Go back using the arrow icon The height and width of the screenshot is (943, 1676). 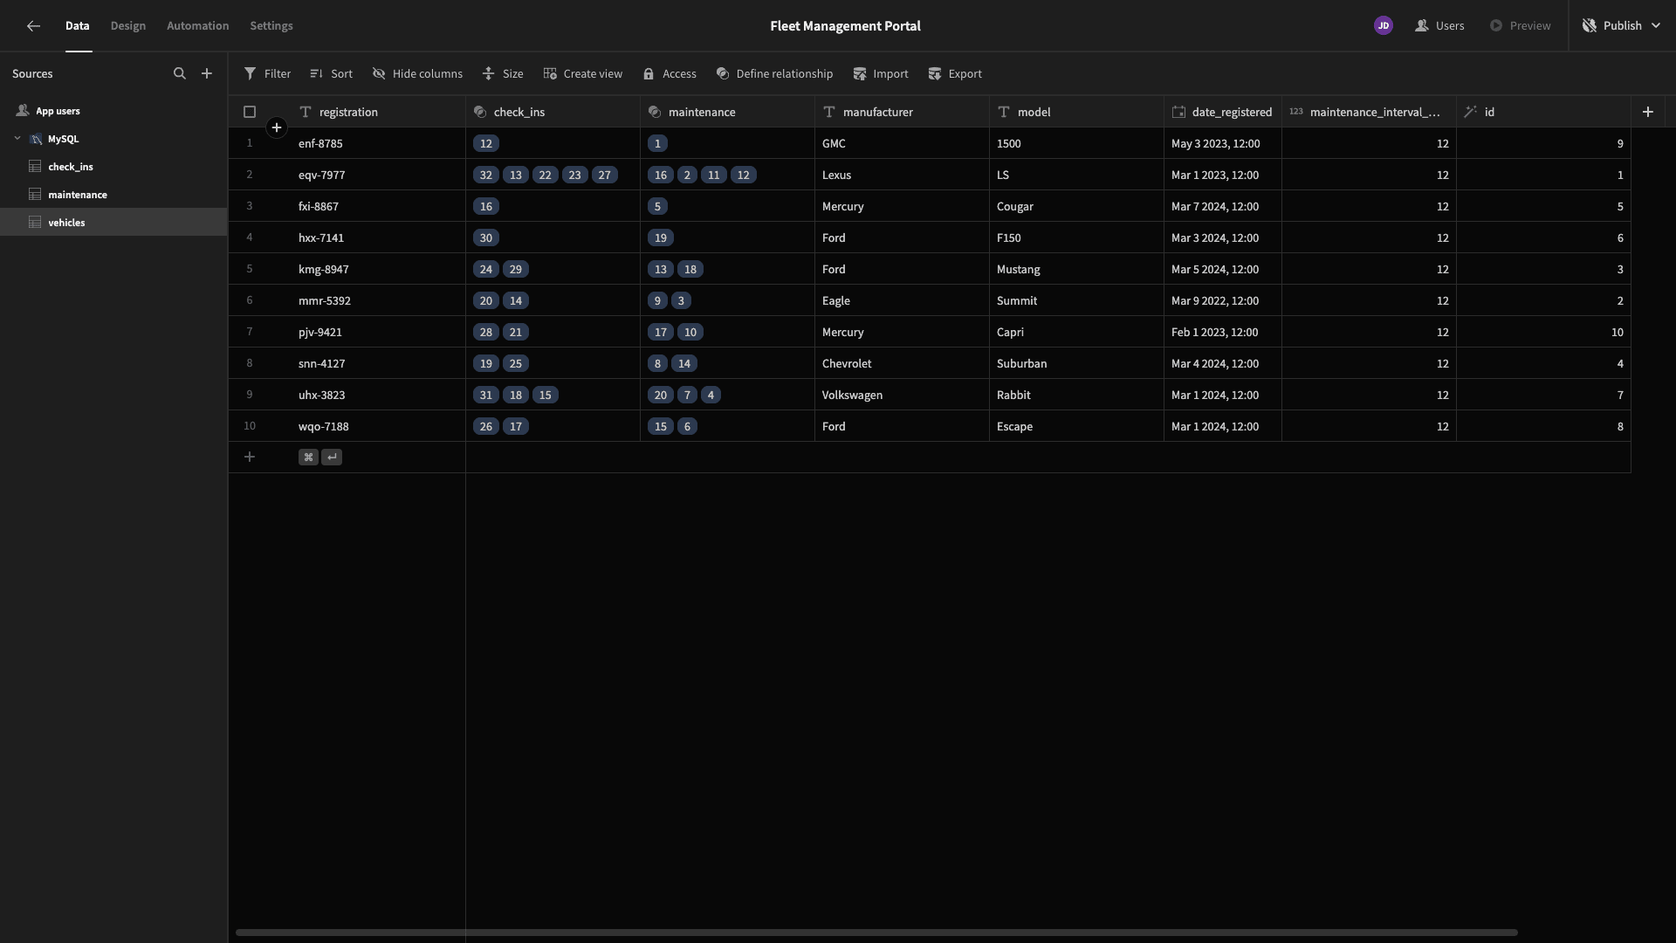point(33,26)
